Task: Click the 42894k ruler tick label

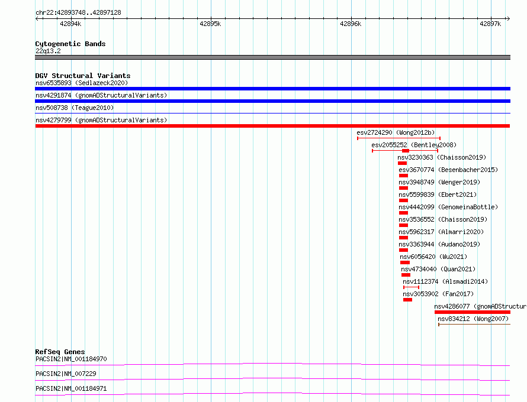Action: click(x=70, y=24)
